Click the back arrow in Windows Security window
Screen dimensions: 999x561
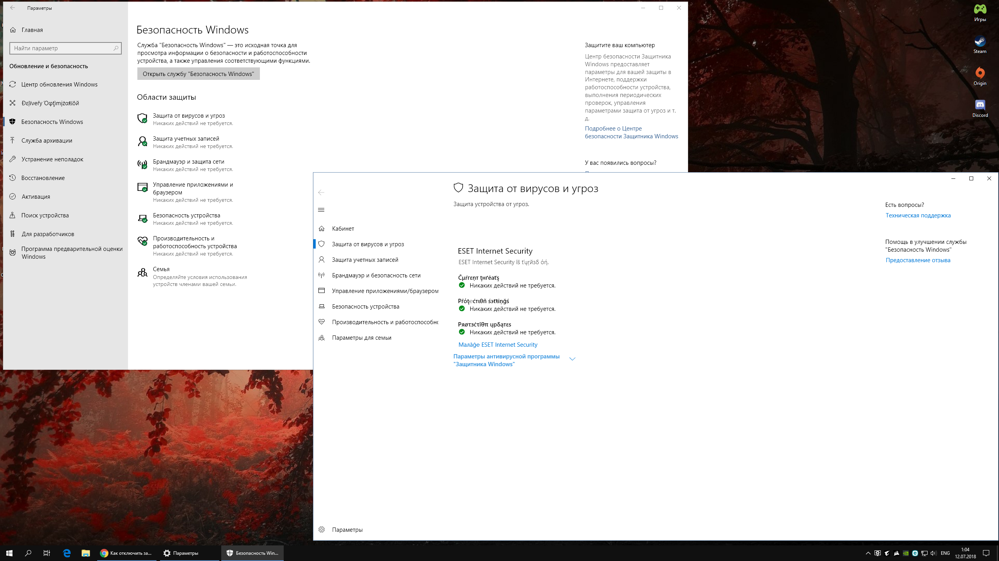321,192
